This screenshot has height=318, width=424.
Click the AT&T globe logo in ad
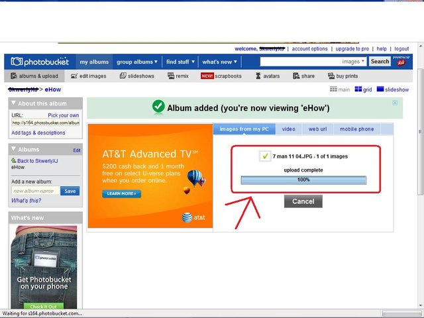click(x=187, y=217)
